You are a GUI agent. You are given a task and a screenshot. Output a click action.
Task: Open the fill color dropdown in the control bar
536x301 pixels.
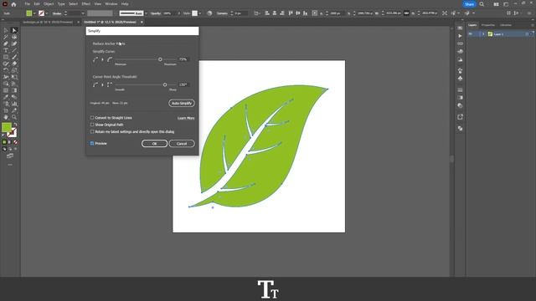click(34, 13)
